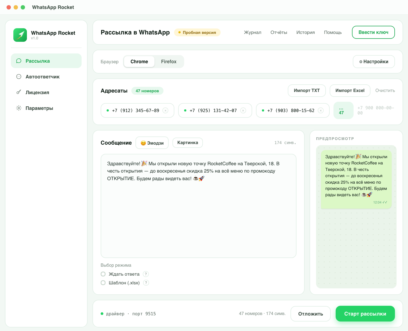Remove number +7 (903) 800-15-62
Image resolution: width=408 pixels, height=331 pixels.
(321, 110)
